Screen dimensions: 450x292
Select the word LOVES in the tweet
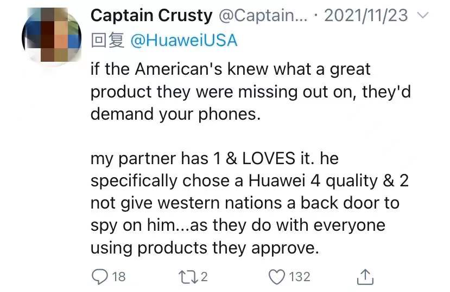pyautogui.click(x=269, y=158)
